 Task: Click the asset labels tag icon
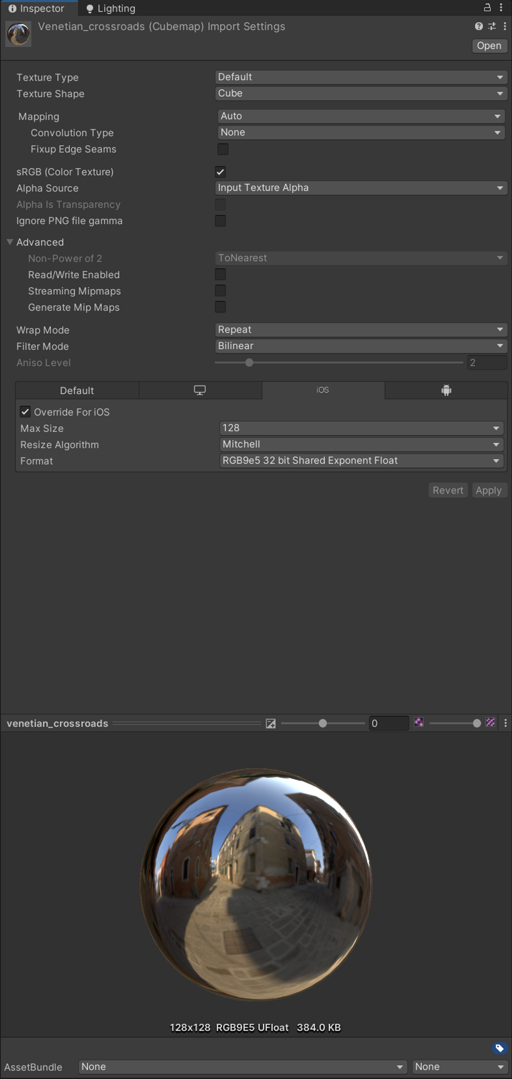pos(499,1048)
